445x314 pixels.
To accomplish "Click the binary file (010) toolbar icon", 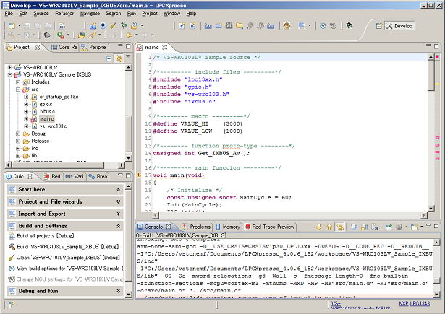I will [62, 26].
